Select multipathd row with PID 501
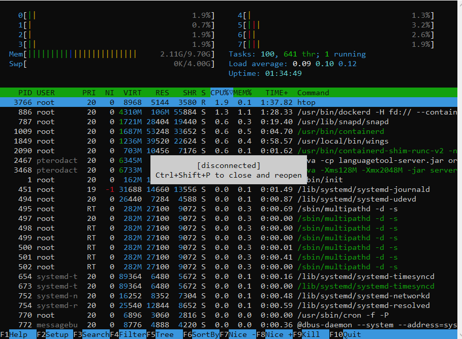The width and height of the screenshot is (462, 339). tap(229, 257)
